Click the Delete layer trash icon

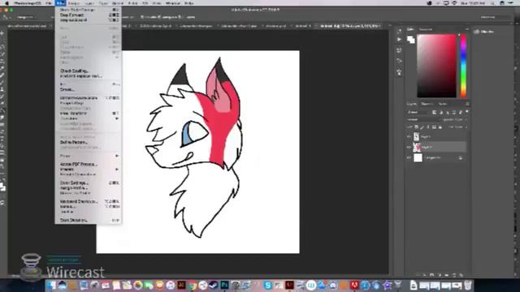(x=461, y=275)
